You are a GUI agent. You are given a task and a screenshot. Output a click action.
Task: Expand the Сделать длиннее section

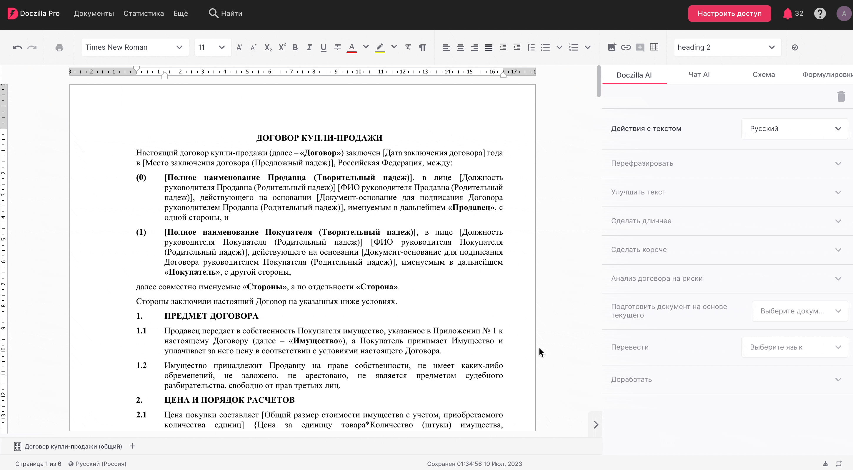pos(727,221)
